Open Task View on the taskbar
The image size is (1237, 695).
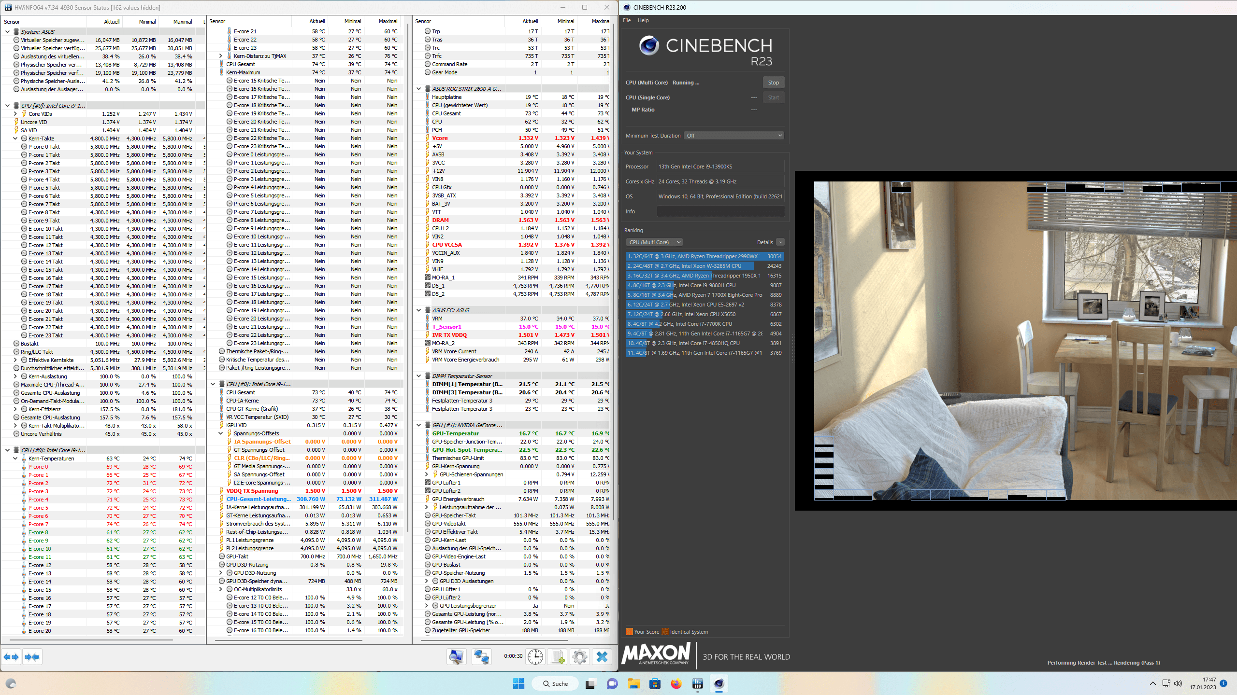(590, 683)
